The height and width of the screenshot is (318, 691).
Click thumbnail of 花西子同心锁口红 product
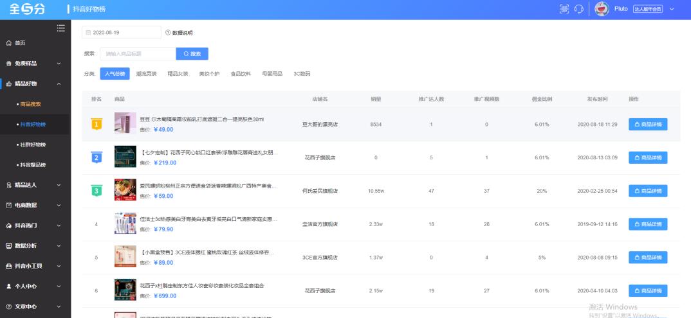125,157
